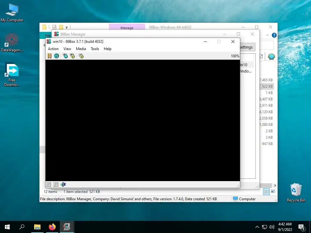Click the 86Box Manager taskbar button
This screenshot has width=311, height=233.
[67, 227]
